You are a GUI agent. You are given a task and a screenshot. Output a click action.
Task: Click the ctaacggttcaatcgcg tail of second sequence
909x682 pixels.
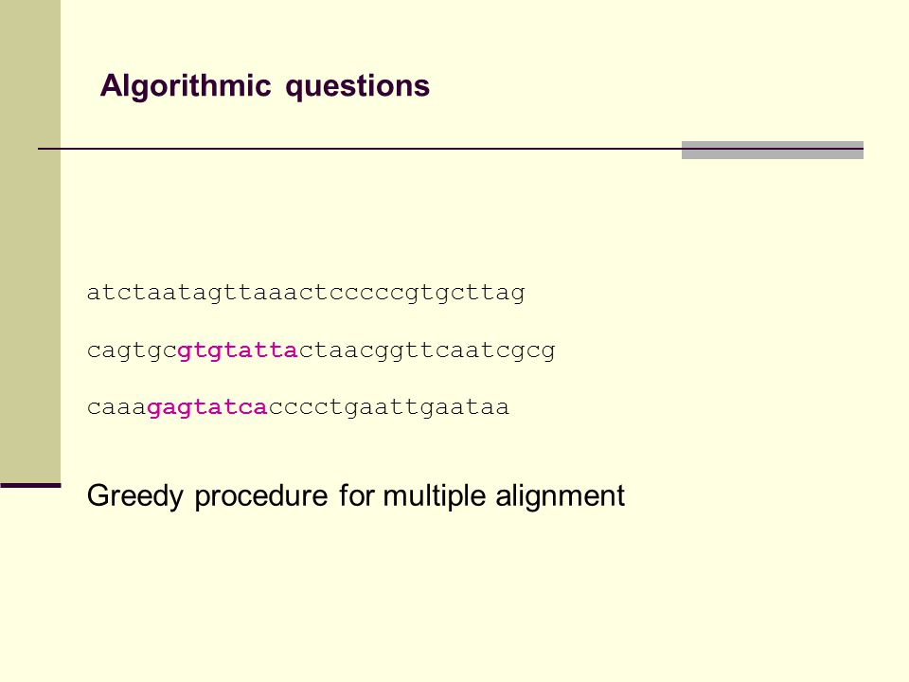(427, 350)
